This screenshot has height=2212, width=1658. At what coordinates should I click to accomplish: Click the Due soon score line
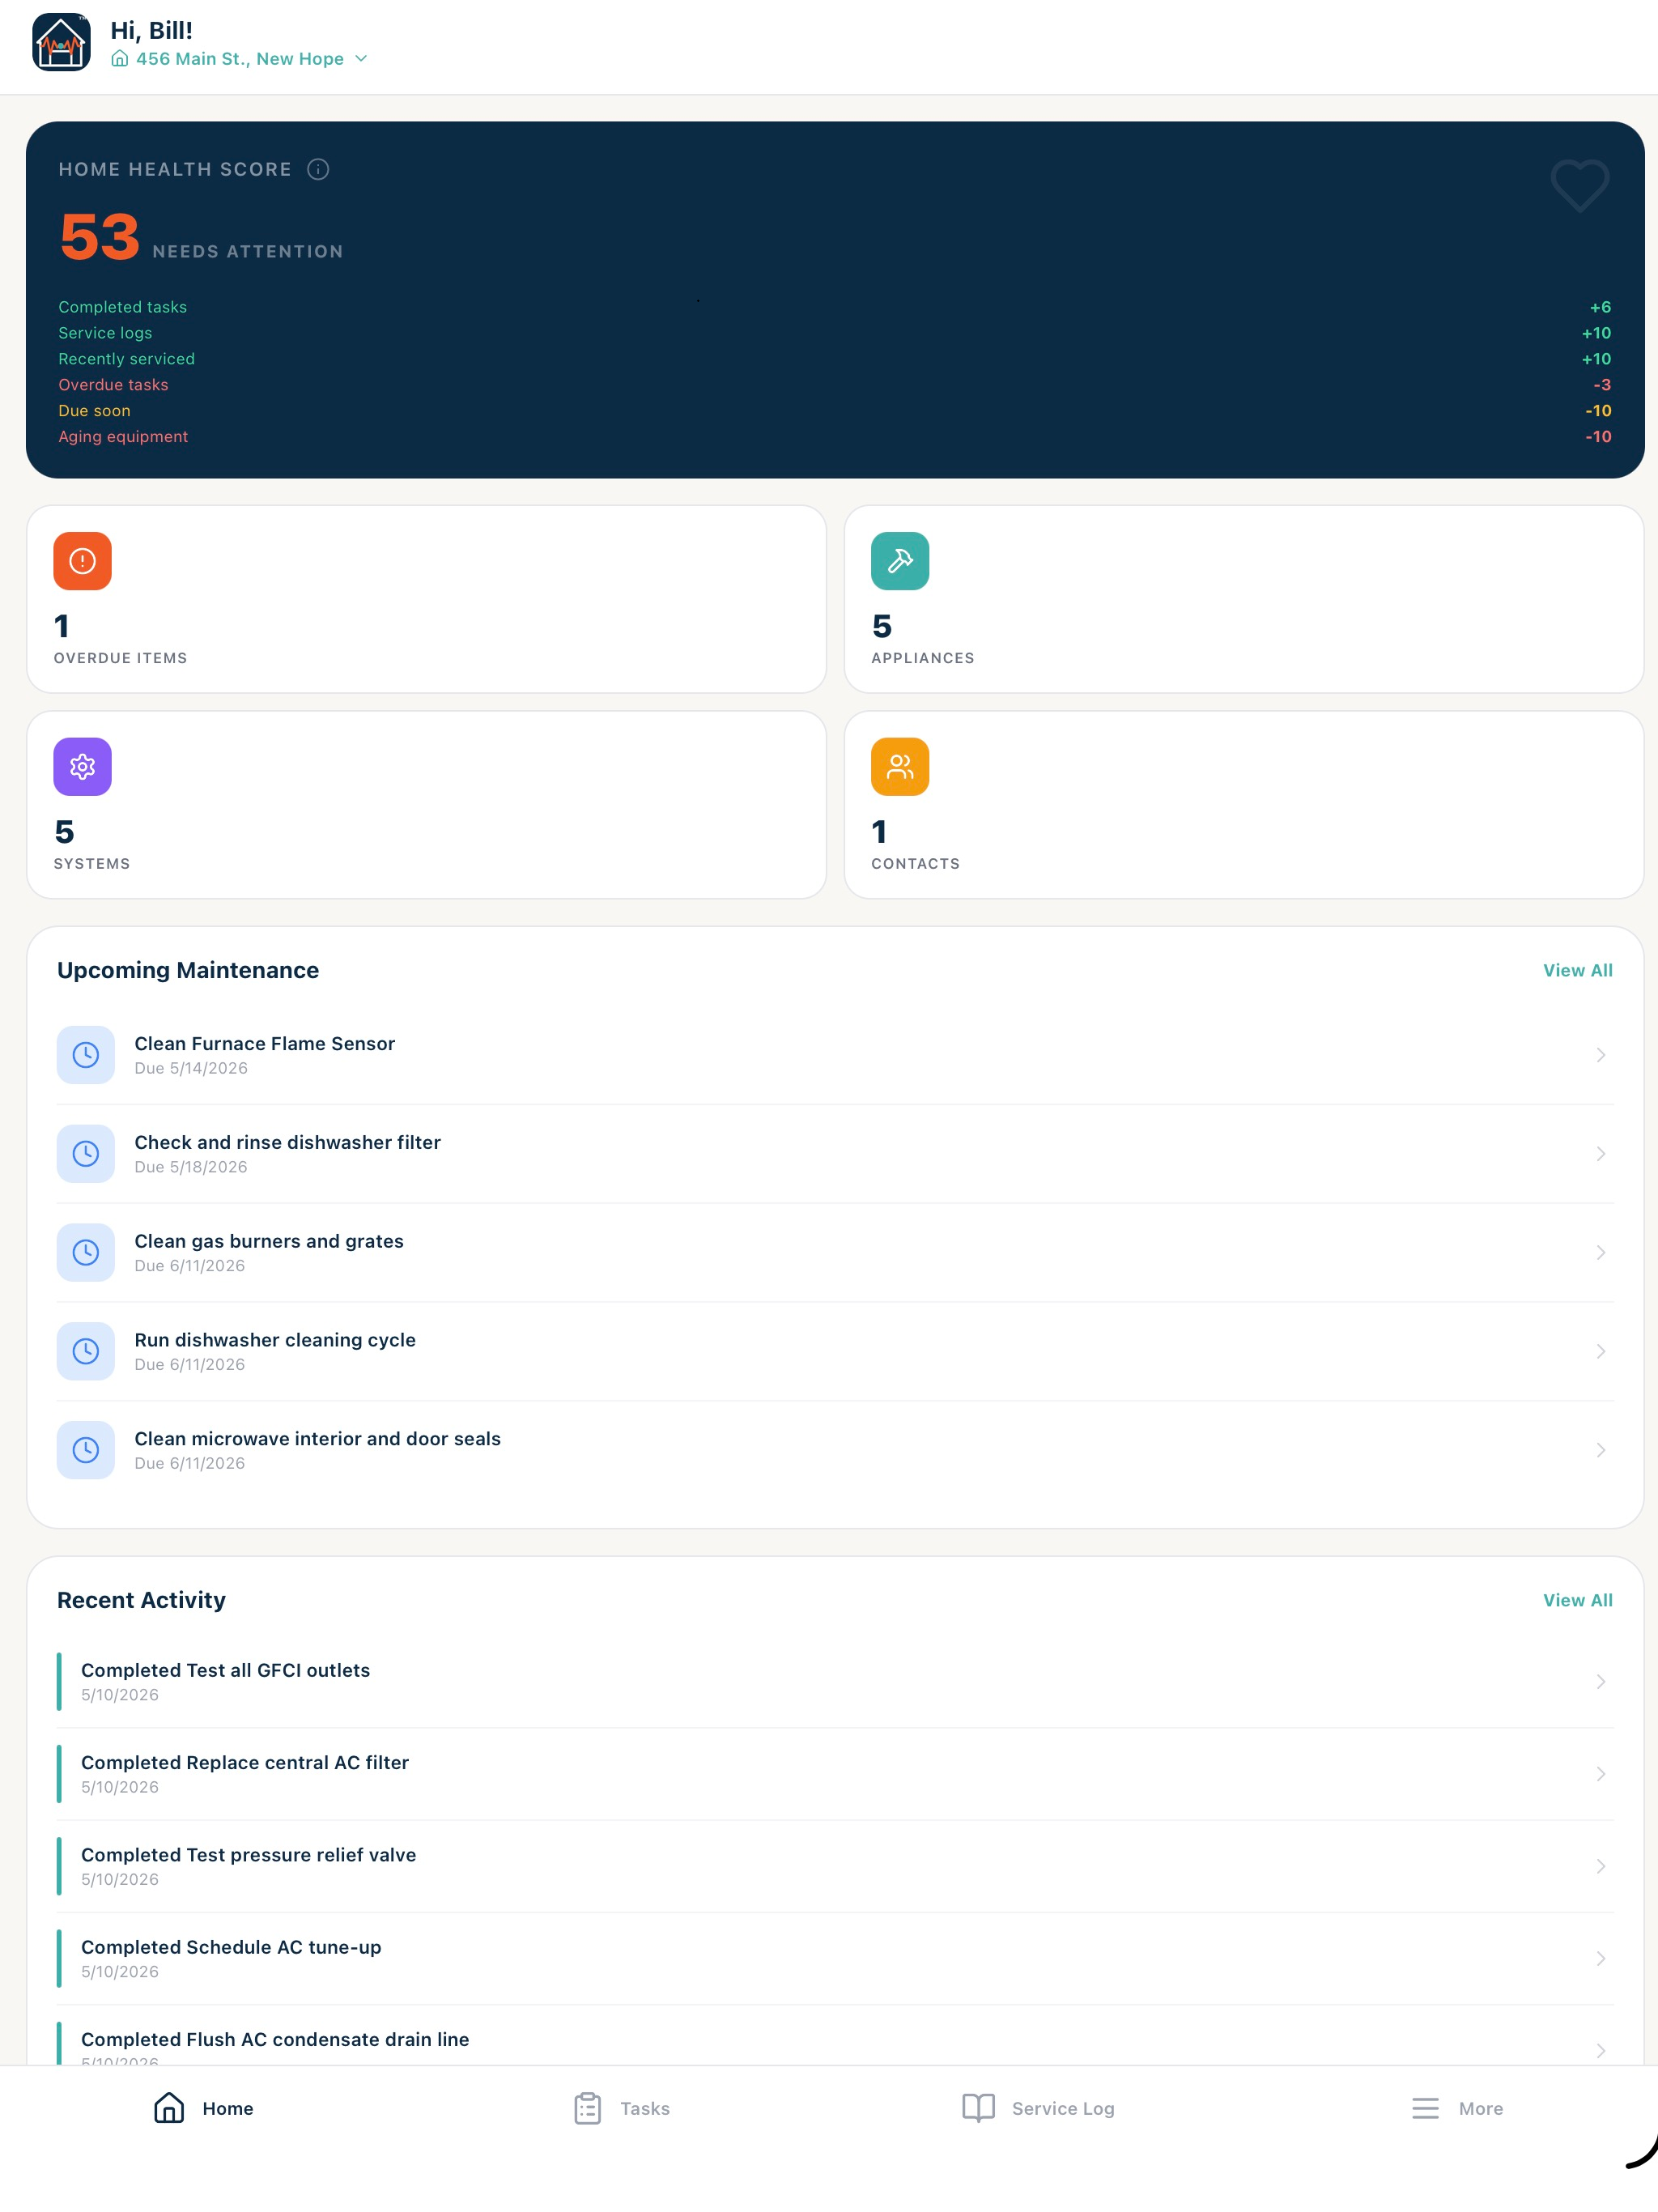coord(834,411)
